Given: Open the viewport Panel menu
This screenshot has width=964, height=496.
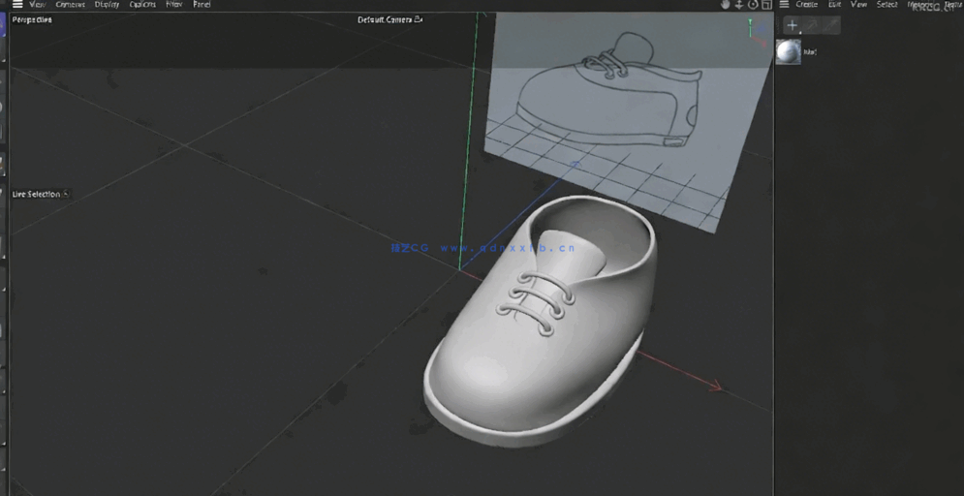Looking at the screenshot, I should (x=202, y=5).
